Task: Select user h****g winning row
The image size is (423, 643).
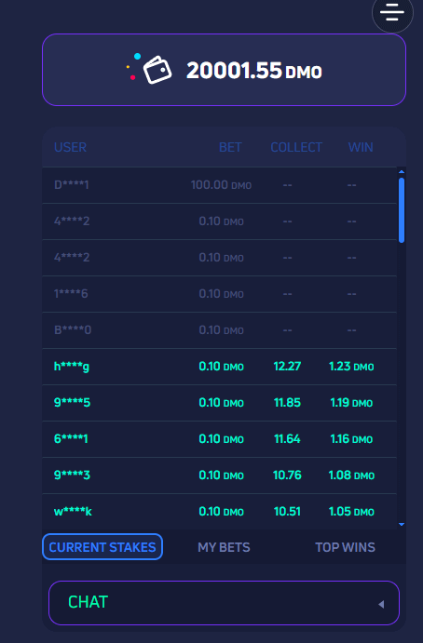Action: pyautogui.click(x=219, y=367)
